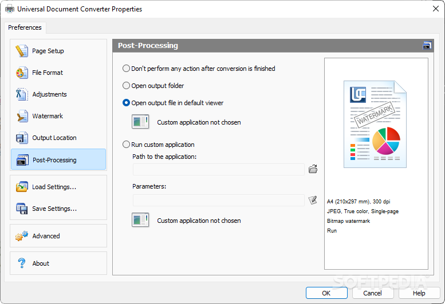
Task: Click the Post-Processing header bar icon
Action: point(427,45)
